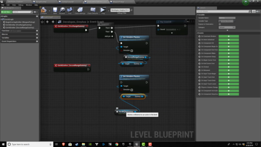The image size is (261, 147).
Task: Open the Edit menu
Action: (8, 5)
